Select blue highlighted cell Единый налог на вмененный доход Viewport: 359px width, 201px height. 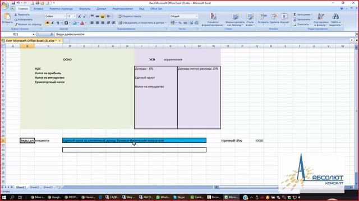pos(135,141)
